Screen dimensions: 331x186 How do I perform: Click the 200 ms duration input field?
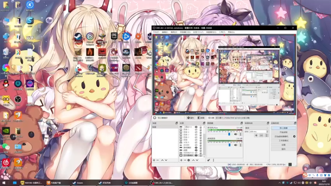pos(257,131)
